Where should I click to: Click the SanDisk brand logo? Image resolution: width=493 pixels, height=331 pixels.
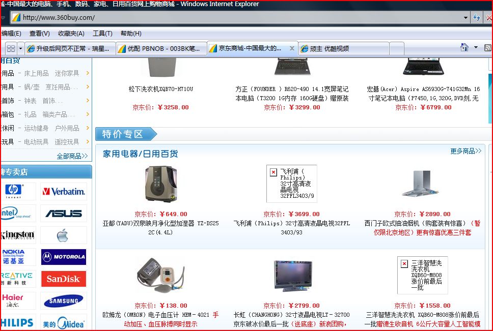tap(64, 279)
